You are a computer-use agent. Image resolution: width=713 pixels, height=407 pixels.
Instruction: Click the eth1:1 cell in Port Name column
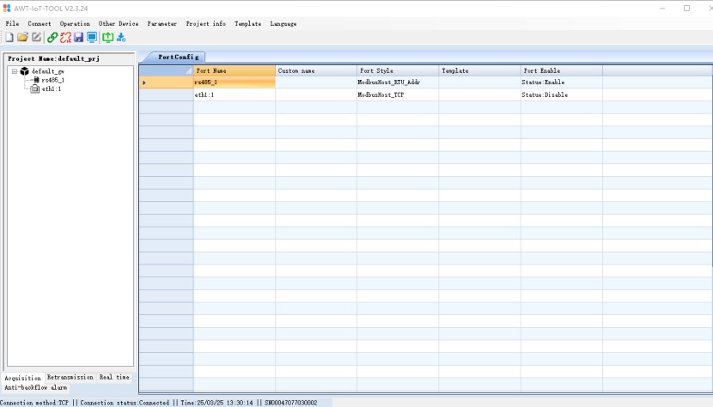[235, 94]
